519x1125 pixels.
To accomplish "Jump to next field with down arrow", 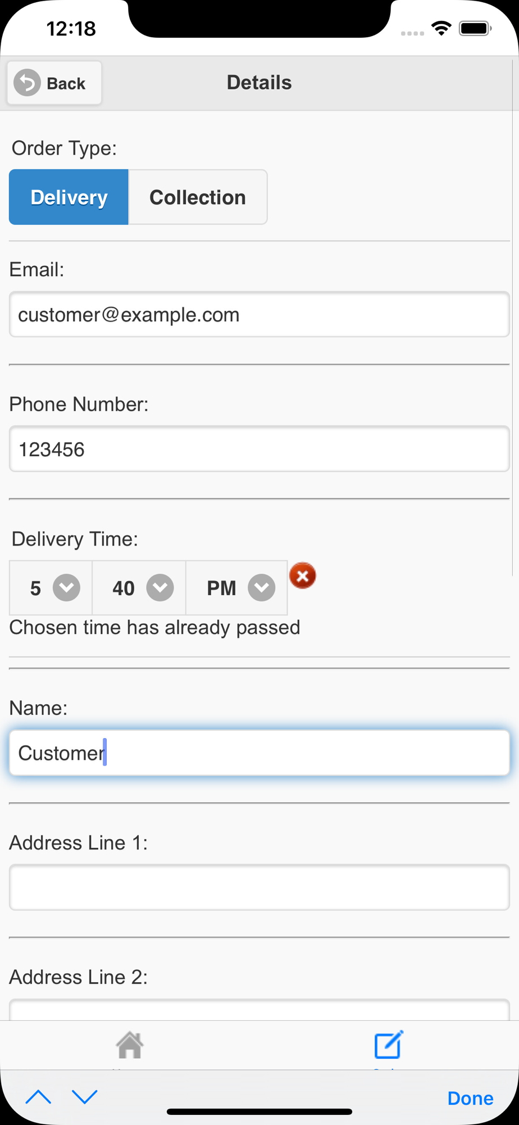I will pos(85,1097).
